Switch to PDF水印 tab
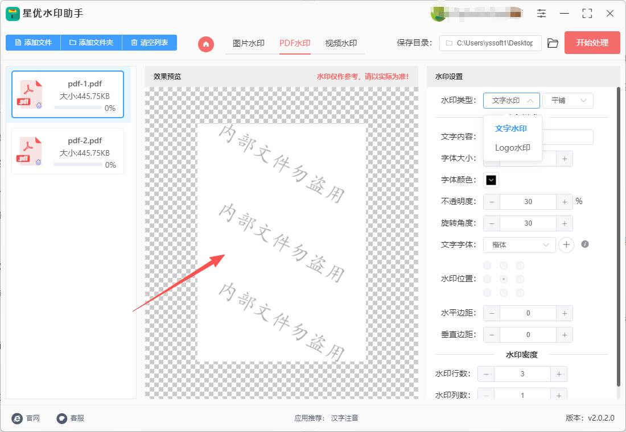Image resolution: width=626 pixels, height=432 pixels. click(295, 43)
